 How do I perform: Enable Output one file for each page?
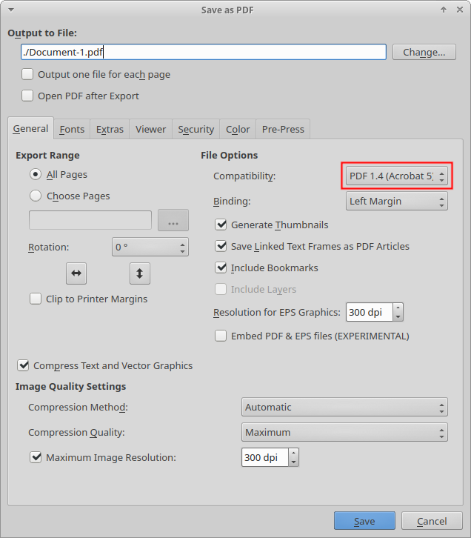28,74
